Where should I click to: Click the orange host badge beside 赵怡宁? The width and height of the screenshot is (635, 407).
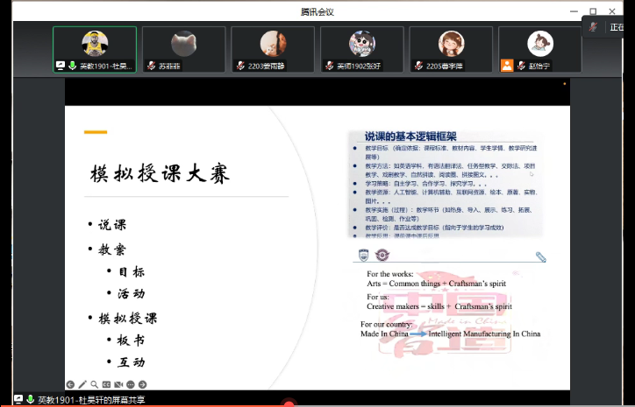pyautogui.click(x=507, y=65)
